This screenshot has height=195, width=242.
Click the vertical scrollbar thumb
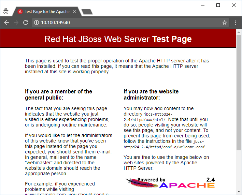coord(239,92)
